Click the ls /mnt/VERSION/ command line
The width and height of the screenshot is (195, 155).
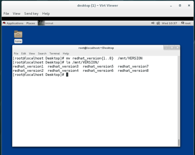pos(56,63)
